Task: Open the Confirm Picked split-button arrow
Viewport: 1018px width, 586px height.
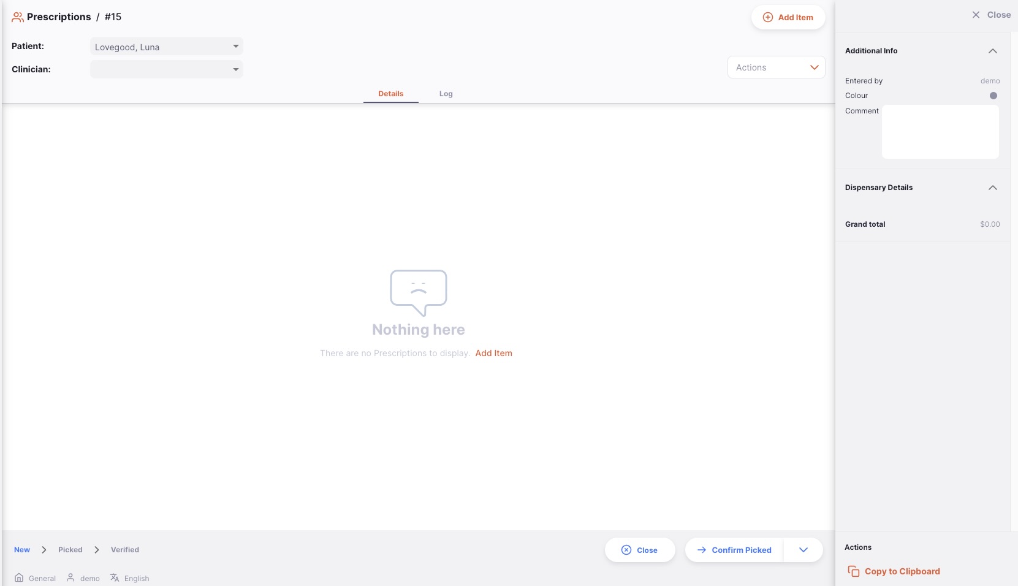Action: (803, 550)
